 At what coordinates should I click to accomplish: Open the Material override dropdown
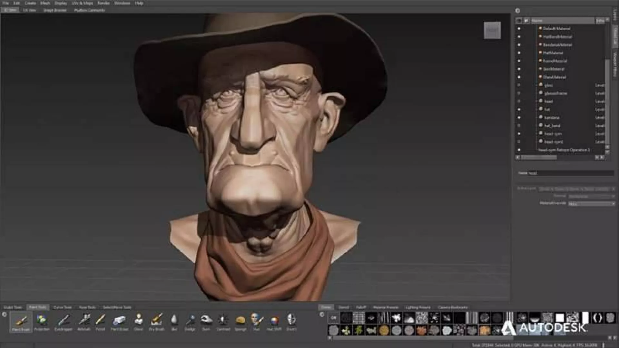point(591,204)
